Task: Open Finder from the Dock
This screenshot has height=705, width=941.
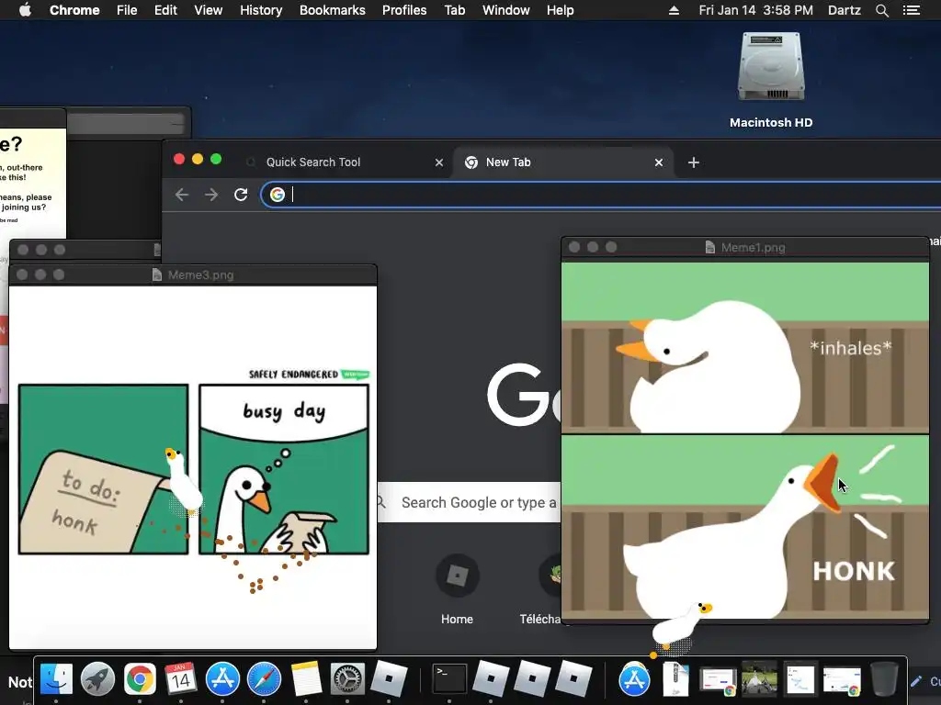Action: point(56,679)
